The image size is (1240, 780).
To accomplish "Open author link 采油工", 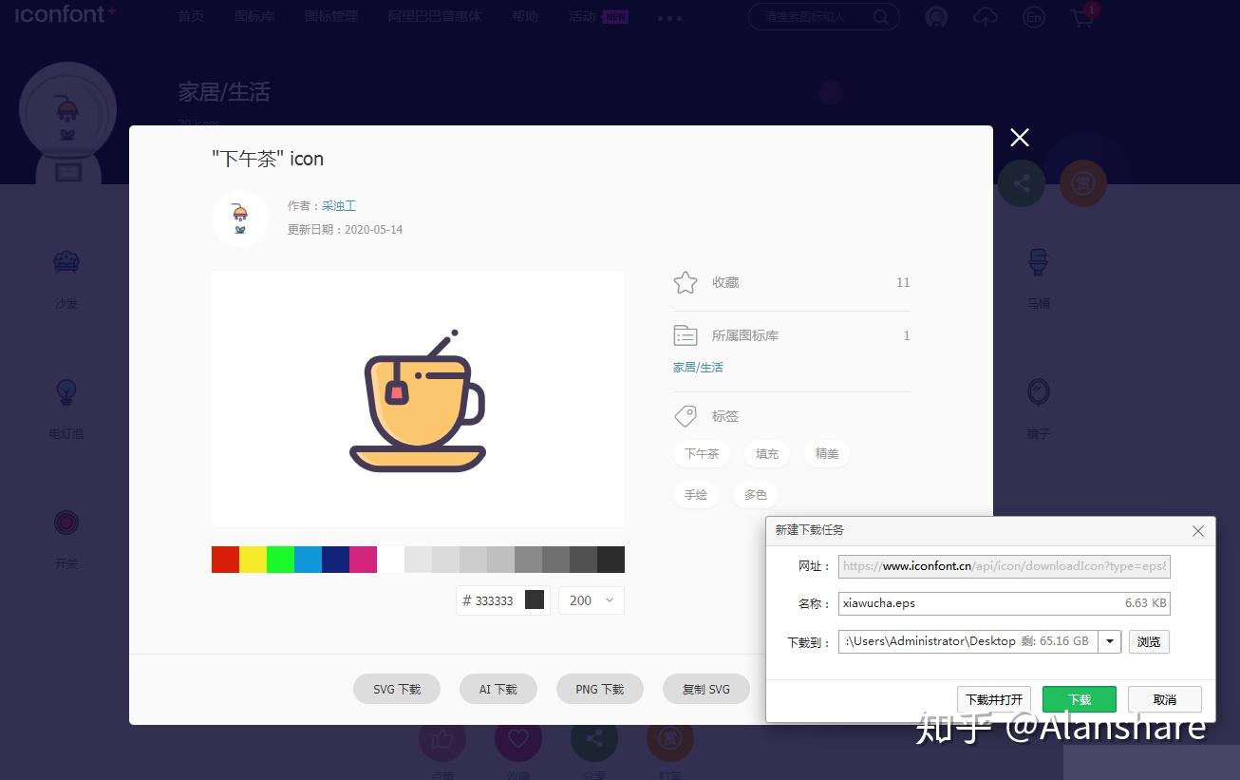I will point(339,205).
